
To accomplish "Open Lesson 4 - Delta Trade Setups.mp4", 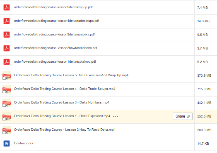I will coord(65,89).
